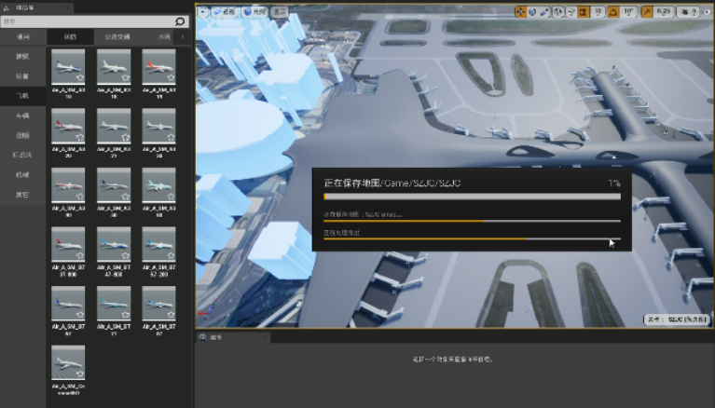Switch to the 公路交通 tab
Image resolution: width=715 pixels, height=408 pixels.
click(x=117, y=36)
